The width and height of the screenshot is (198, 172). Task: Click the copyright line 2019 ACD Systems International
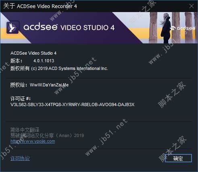[x=59, y=68]
